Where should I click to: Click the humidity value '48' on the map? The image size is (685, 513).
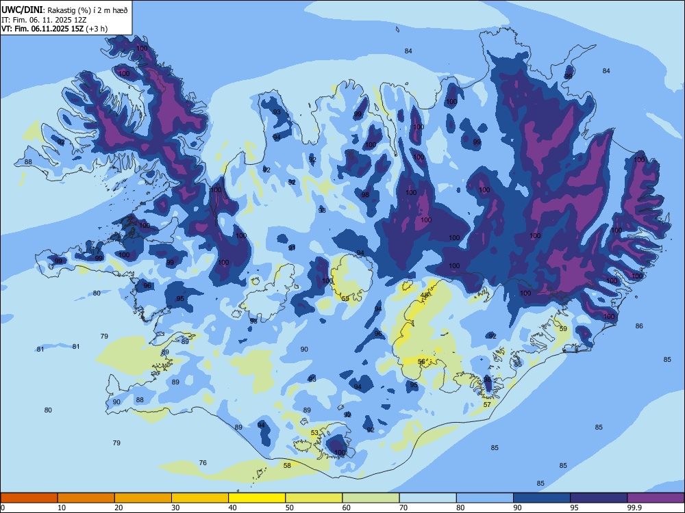click(424, 295)
